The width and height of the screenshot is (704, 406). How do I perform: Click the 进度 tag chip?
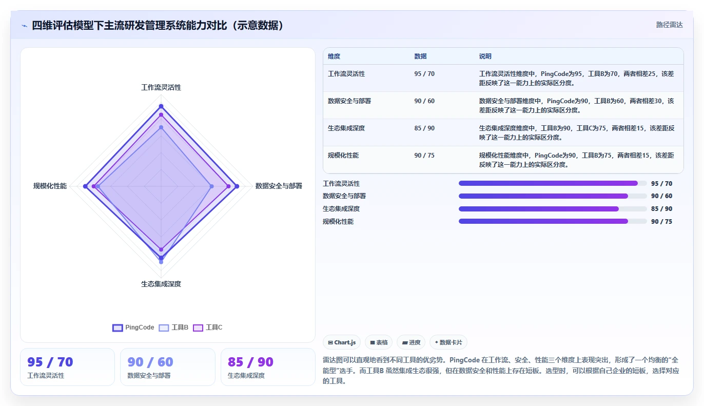click(x=411, y=342)
